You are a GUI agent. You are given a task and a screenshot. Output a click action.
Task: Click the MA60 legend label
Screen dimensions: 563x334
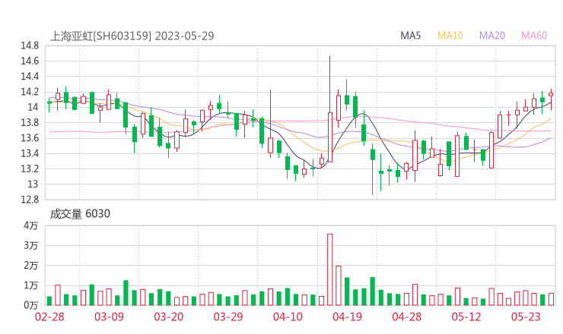534,36
